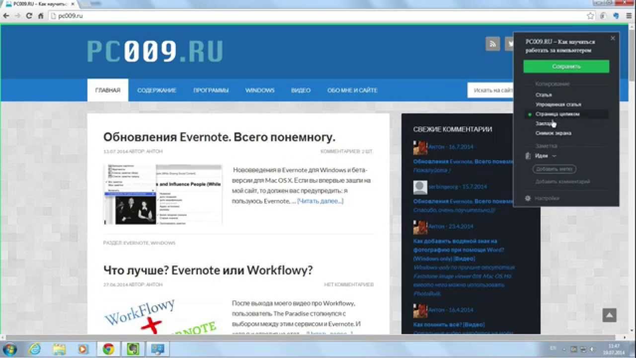Click the browser Home icon
Viewport: 636px width, 358px height.
tap(41, 15)
